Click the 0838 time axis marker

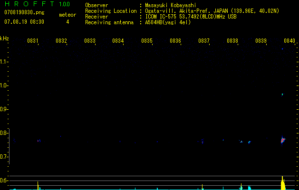point(232,41)
